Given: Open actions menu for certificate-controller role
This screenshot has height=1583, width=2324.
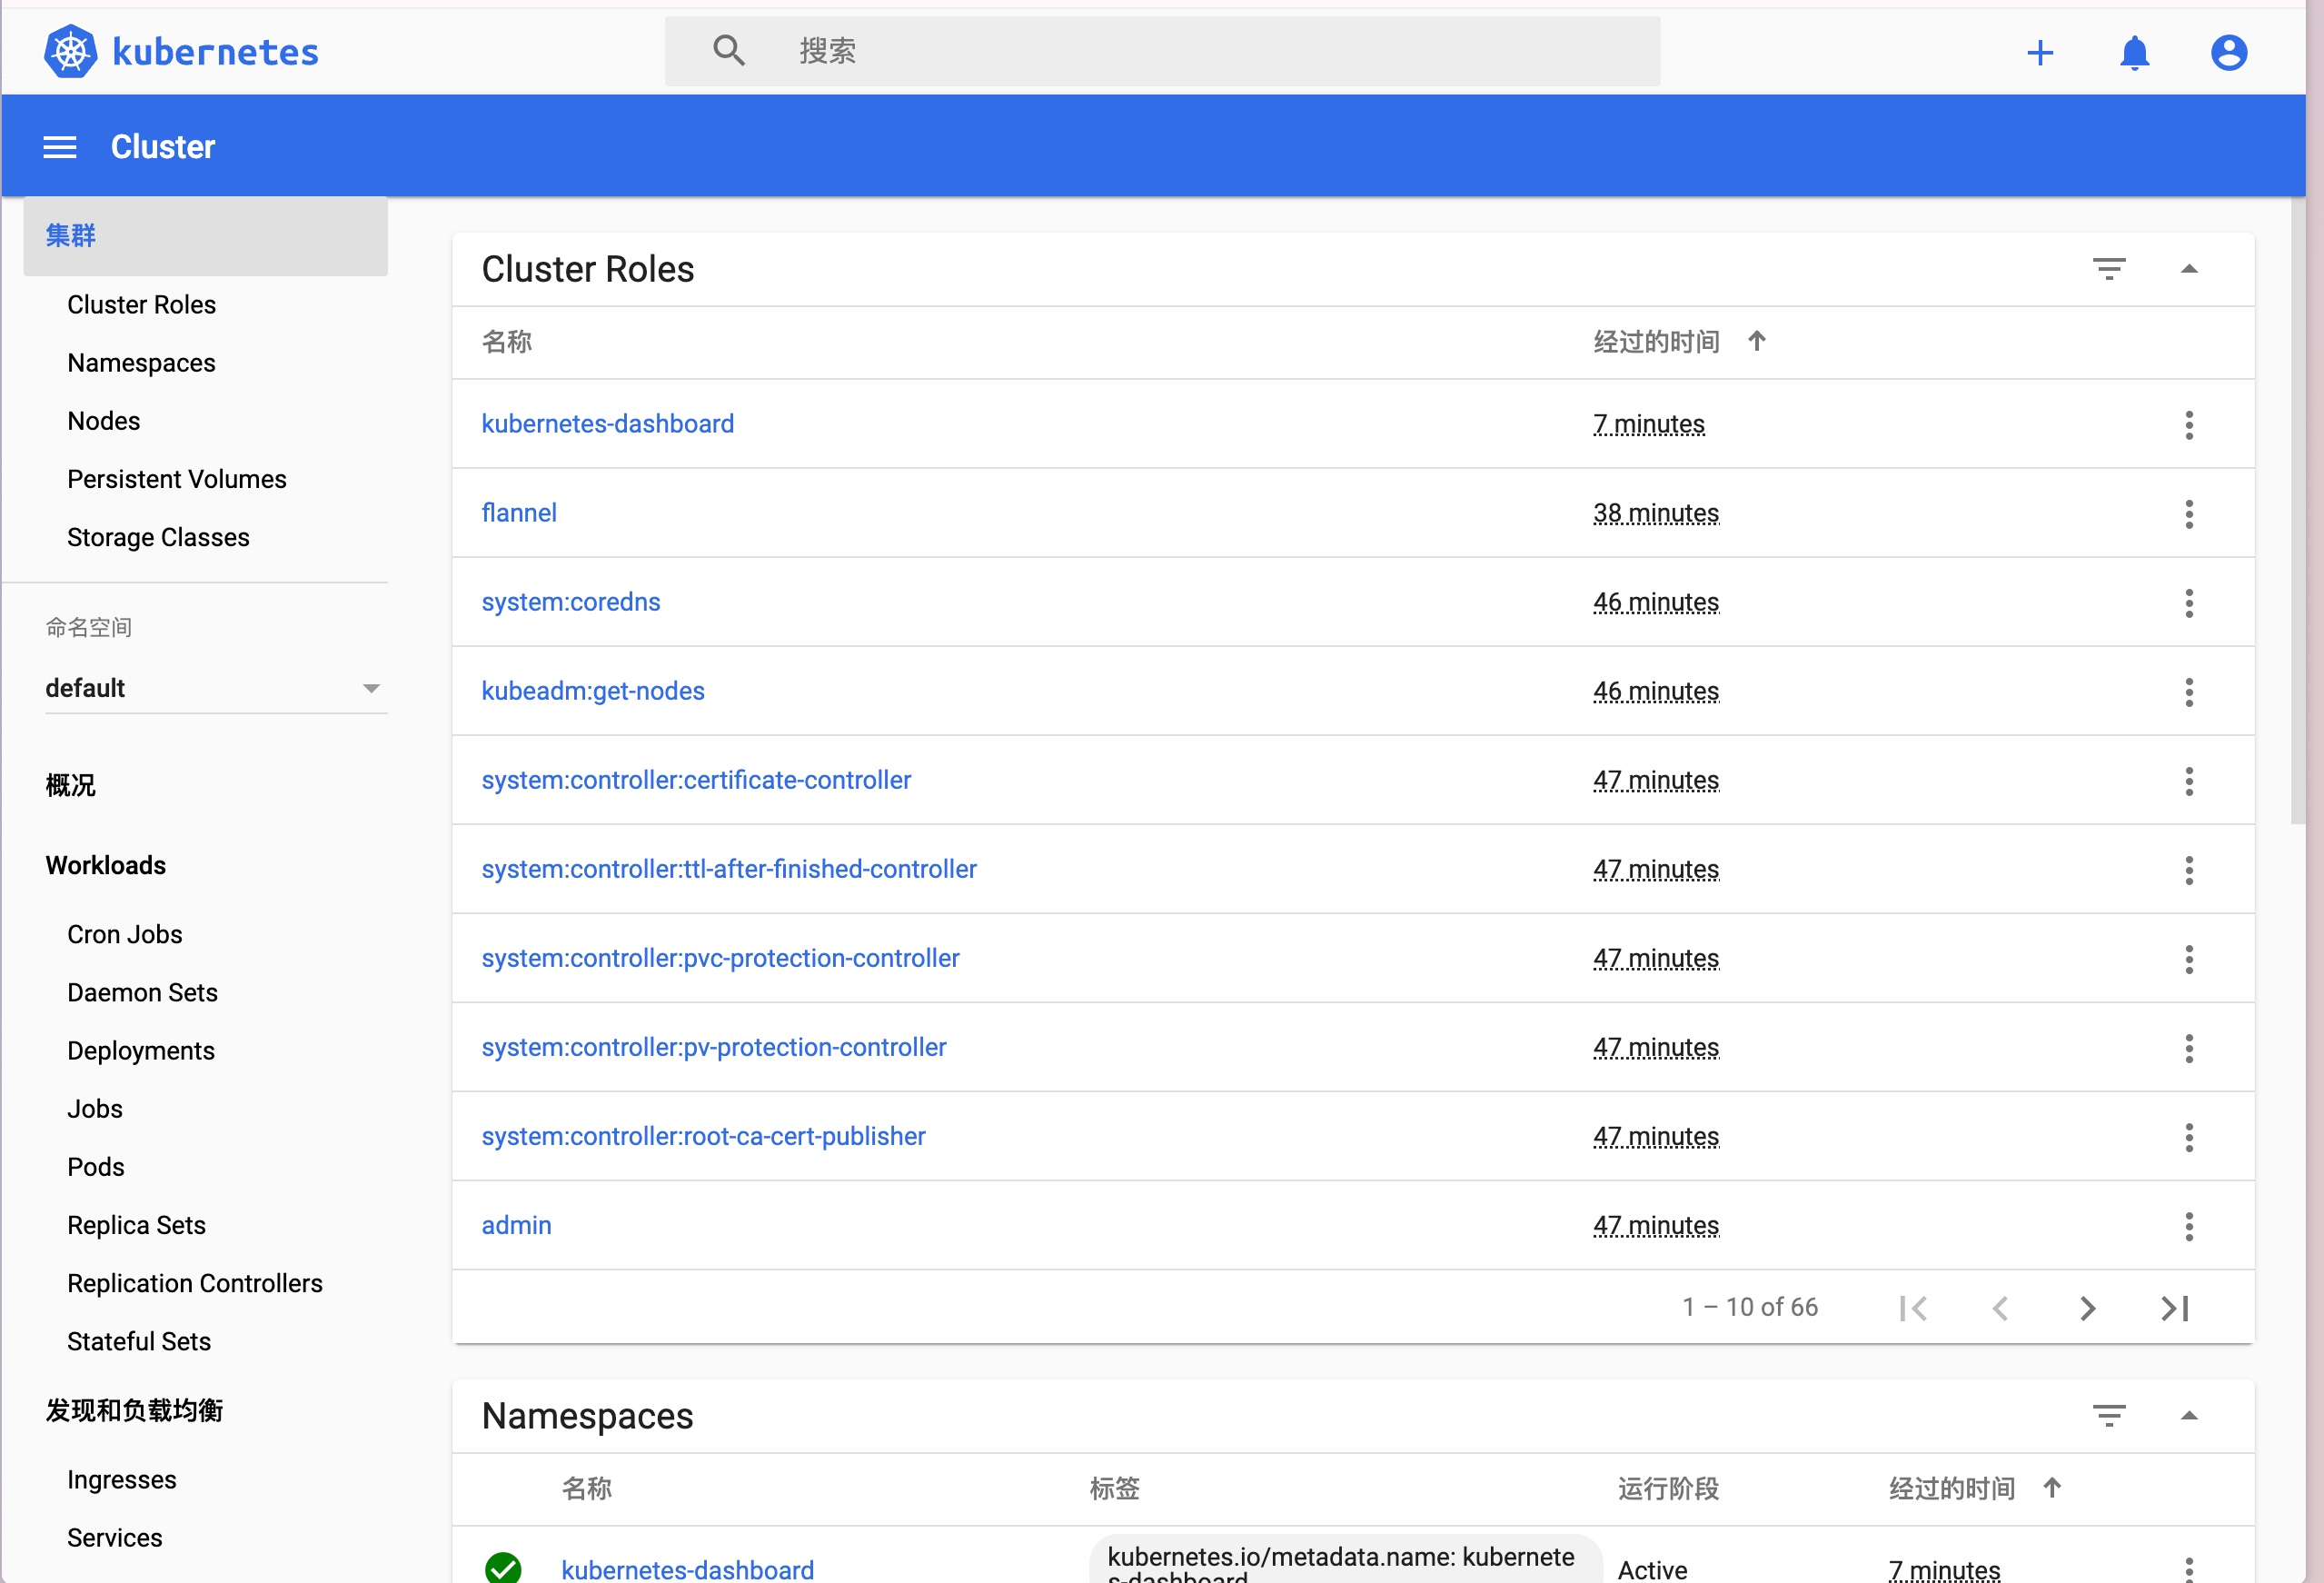Looking at the screenshot, I should click(2189, 780).
